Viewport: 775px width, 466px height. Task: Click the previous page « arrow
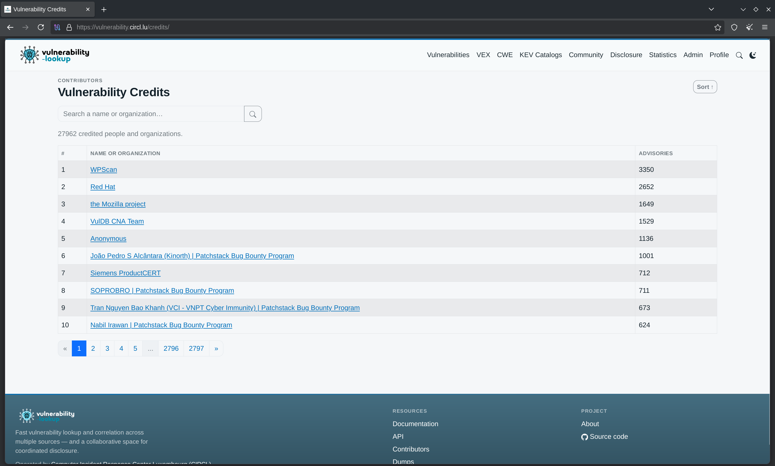click(65, 349)
